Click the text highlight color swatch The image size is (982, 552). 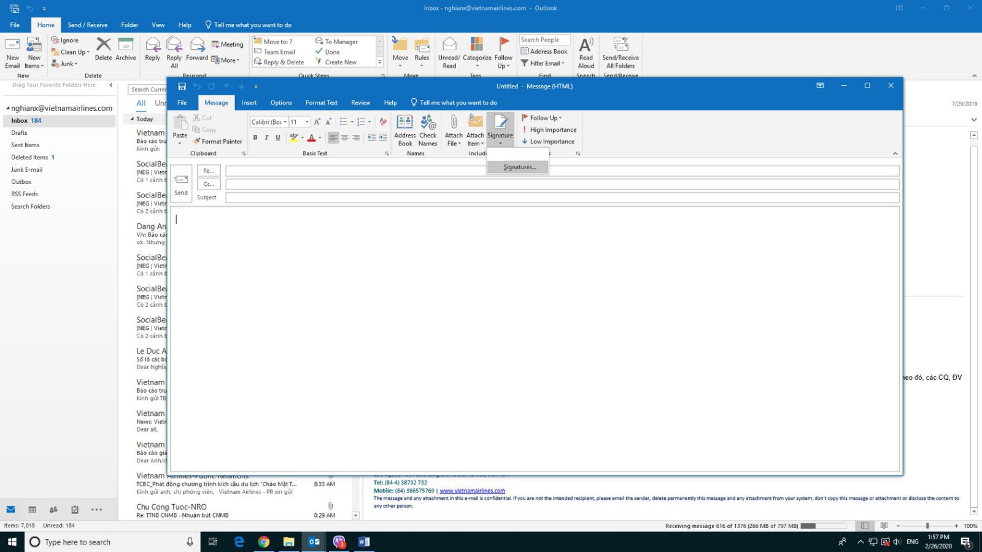point(294,137)
